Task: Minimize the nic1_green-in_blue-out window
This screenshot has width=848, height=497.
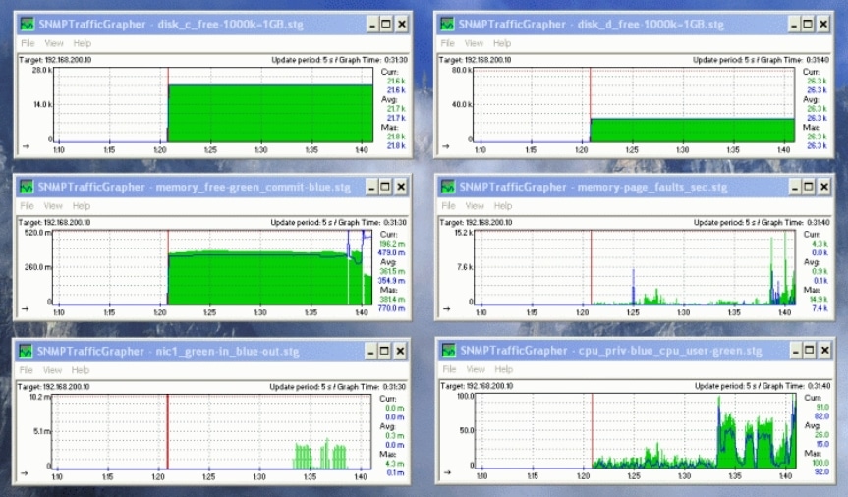Action: tap(371, 351)
